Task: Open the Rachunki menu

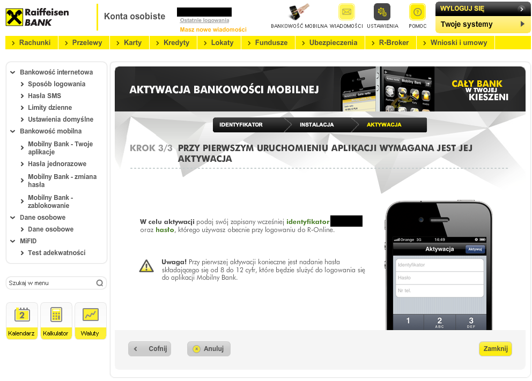Action: (31, 43)
